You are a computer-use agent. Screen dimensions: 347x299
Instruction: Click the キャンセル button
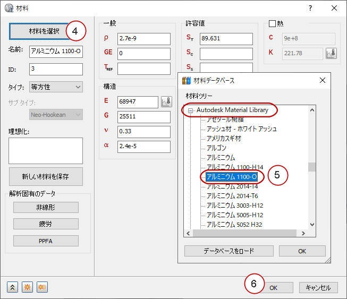pos(318,287)
